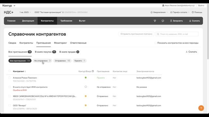Click the yellow Focus indicator for МБОУ row
Screen dimensions: 209x117
pyautogui.click(x=86, y=96)
